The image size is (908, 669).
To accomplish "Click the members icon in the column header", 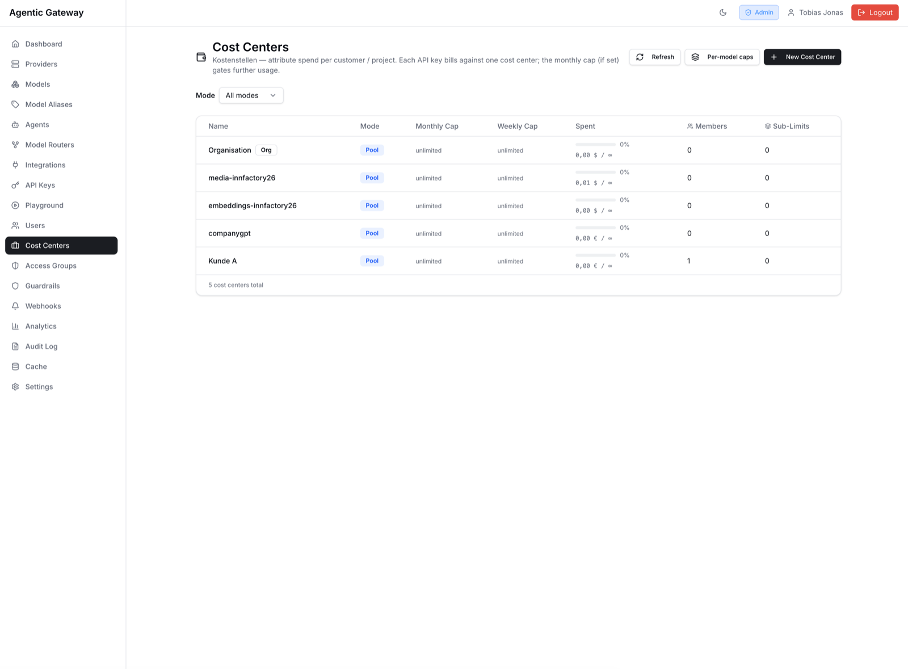I will (690, 126).
